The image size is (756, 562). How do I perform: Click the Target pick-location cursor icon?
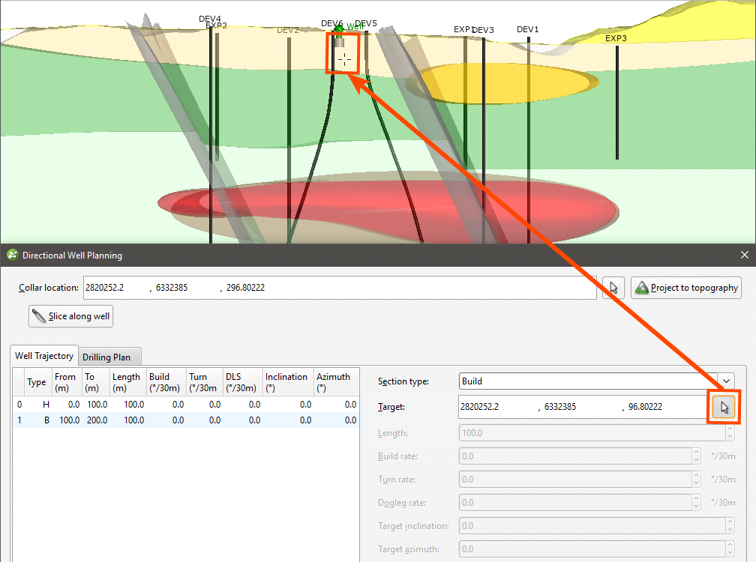click(x=724, y=408)
